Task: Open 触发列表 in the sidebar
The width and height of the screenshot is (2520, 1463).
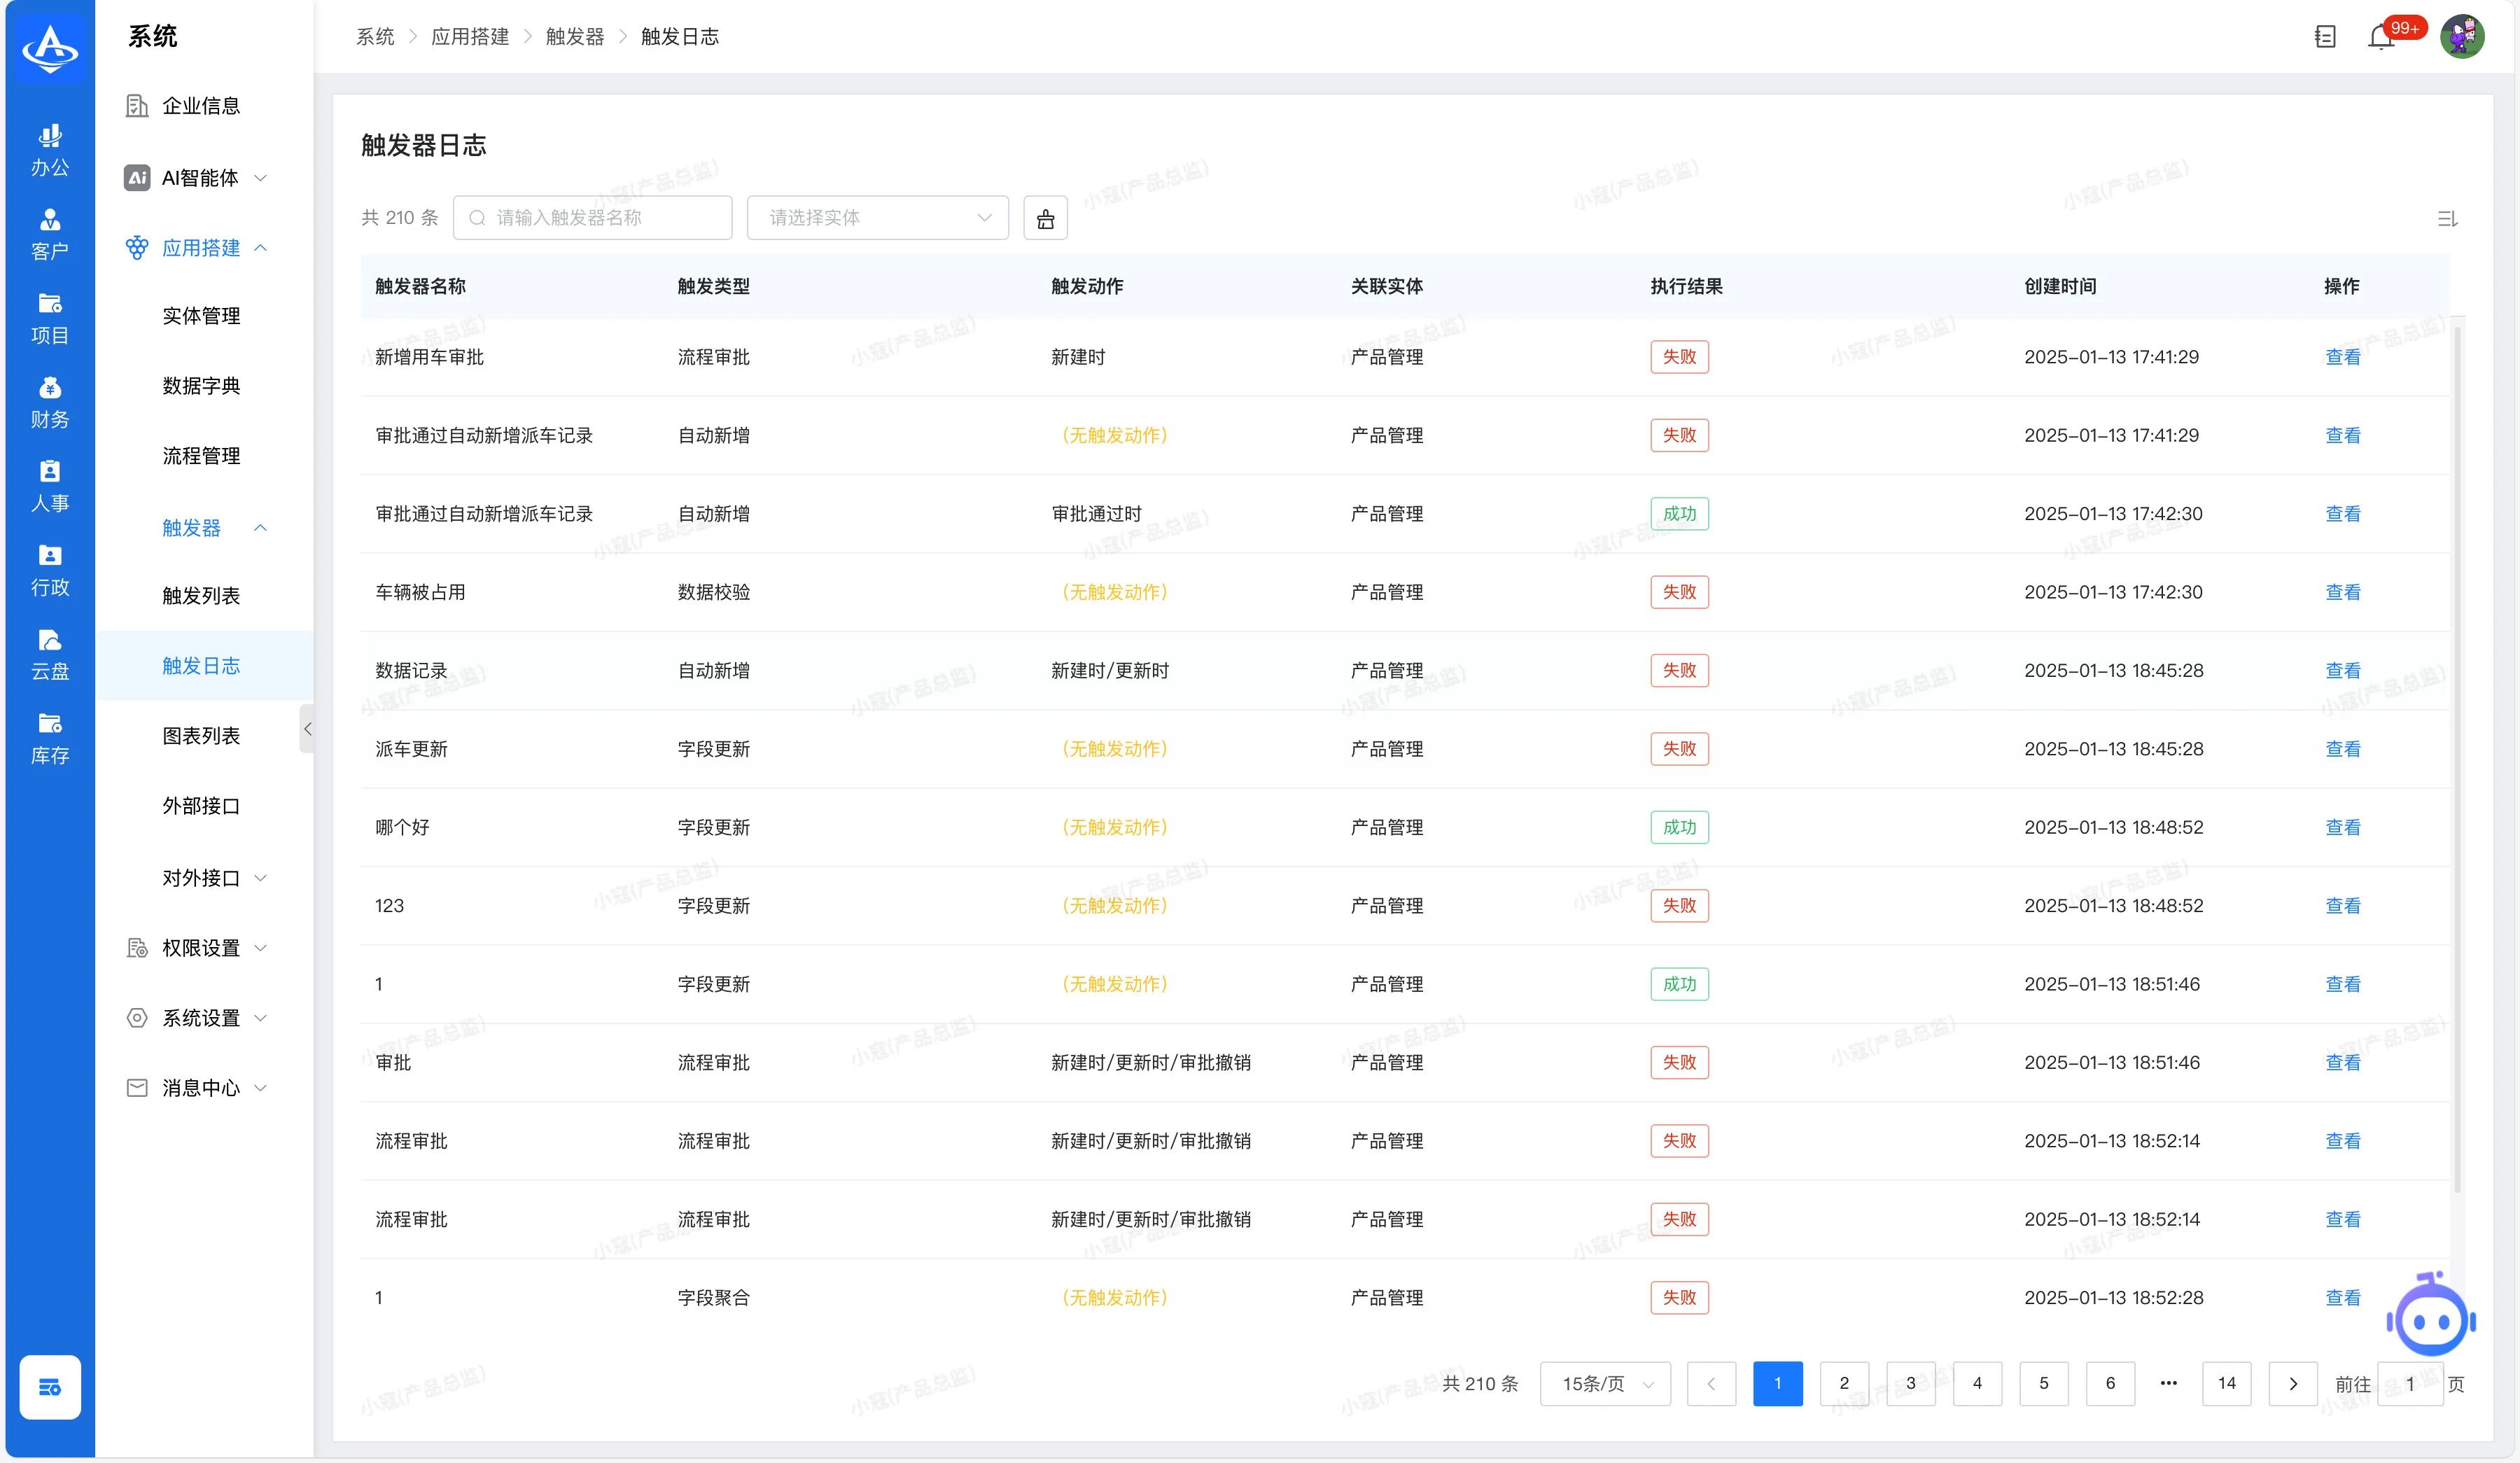Action: pyautogui.click(x=201, y=596)
